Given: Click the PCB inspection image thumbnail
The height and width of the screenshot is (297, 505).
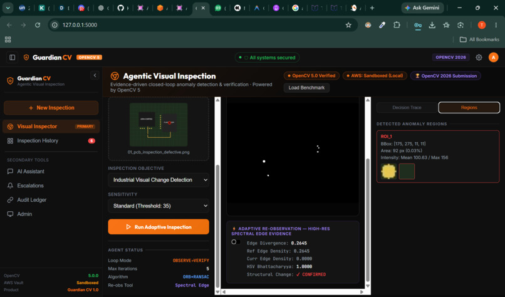Looking at the screenshot, I should [x=159, y=125].
